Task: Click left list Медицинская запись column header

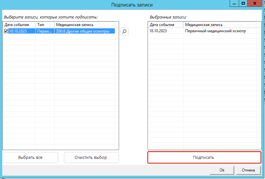Action: (84, 25)
